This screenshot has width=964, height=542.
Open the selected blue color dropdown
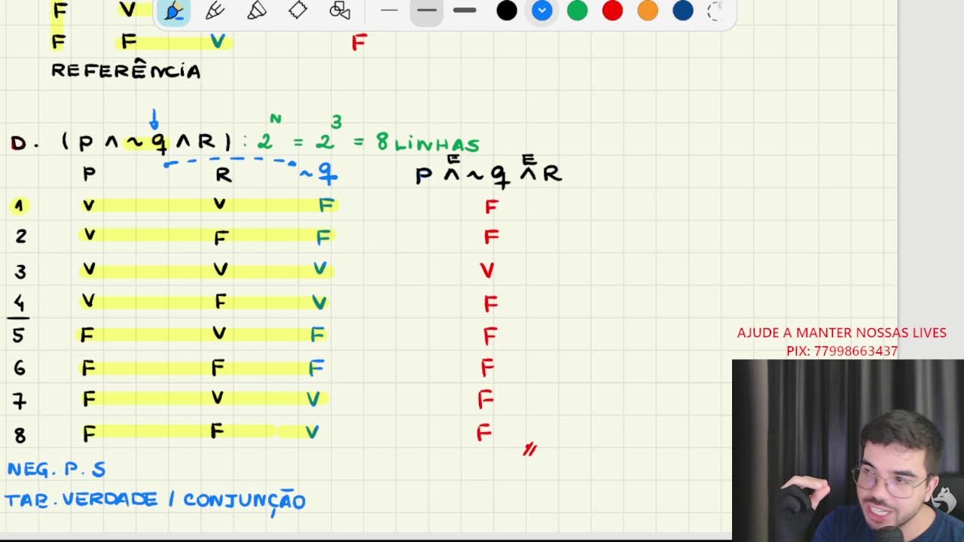coord(542,11)
